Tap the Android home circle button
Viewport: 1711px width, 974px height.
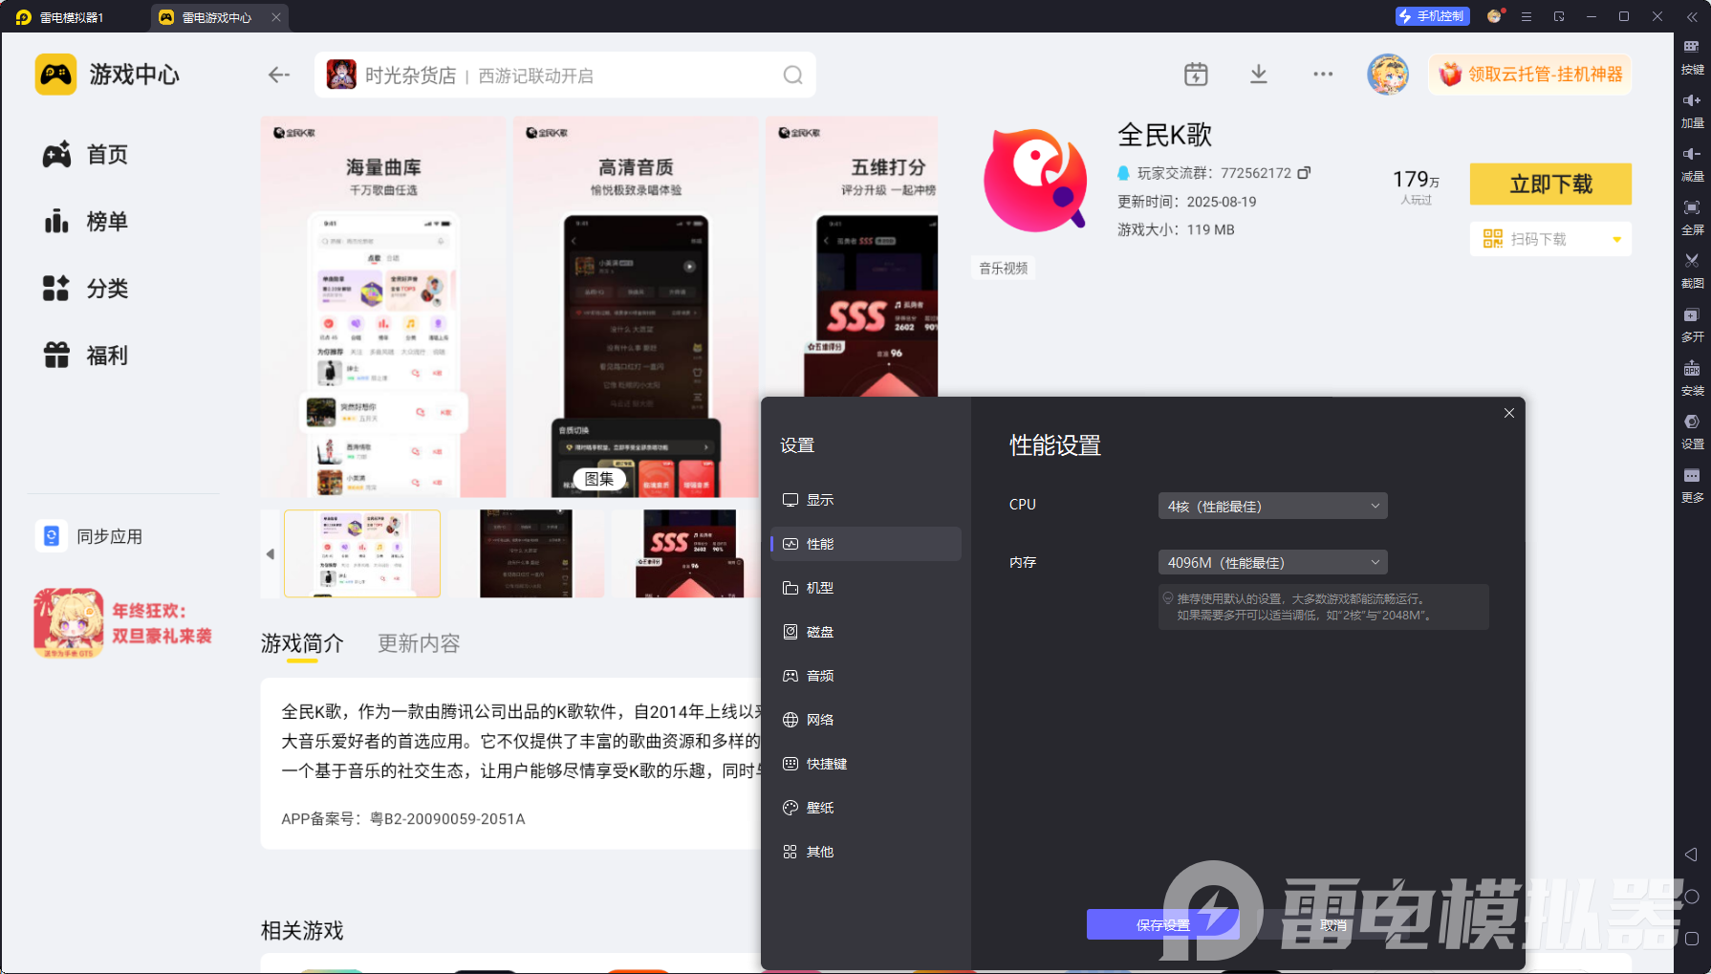[x=1691, y=897]
